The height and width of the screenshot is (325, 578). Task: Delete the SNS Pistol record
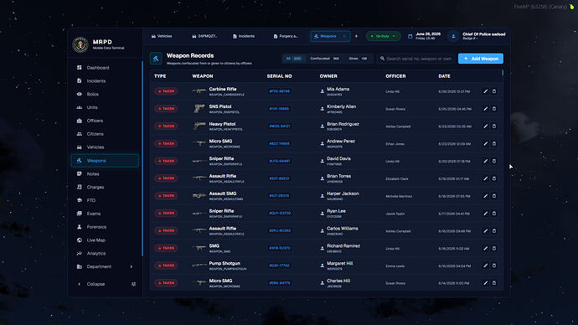pos(494,109)
